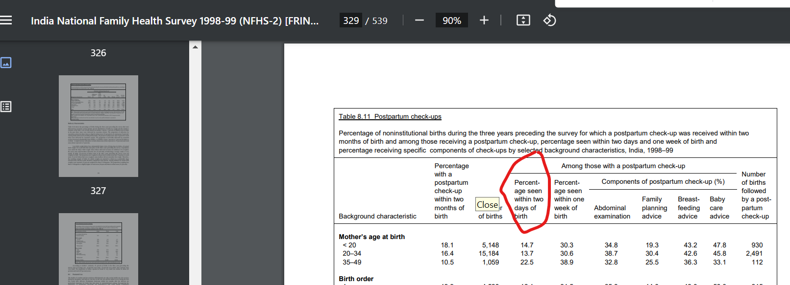This screenshot has width=790, height=285.
Task: Open the page 326 thumbnail
Action: tap(99, 126)
